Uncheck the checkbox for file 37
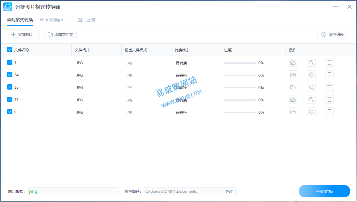The height and width of the screenshot is (202, 357). (10, 99)
